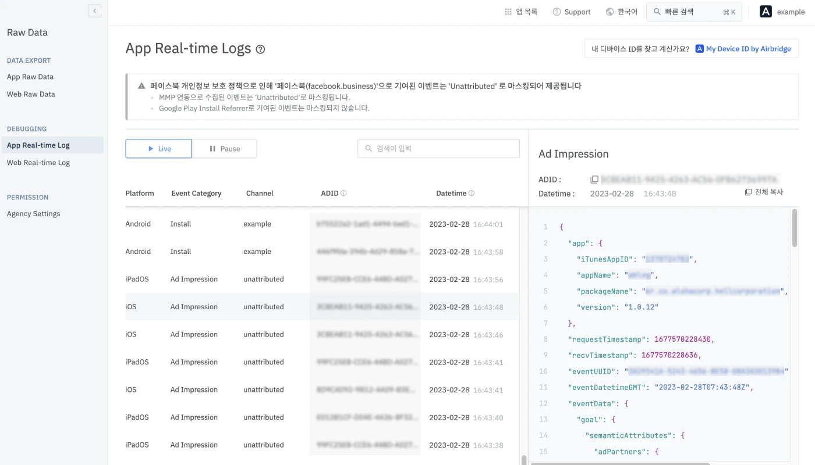Copy the ADID using the copy icon

(x=594, y=180)
